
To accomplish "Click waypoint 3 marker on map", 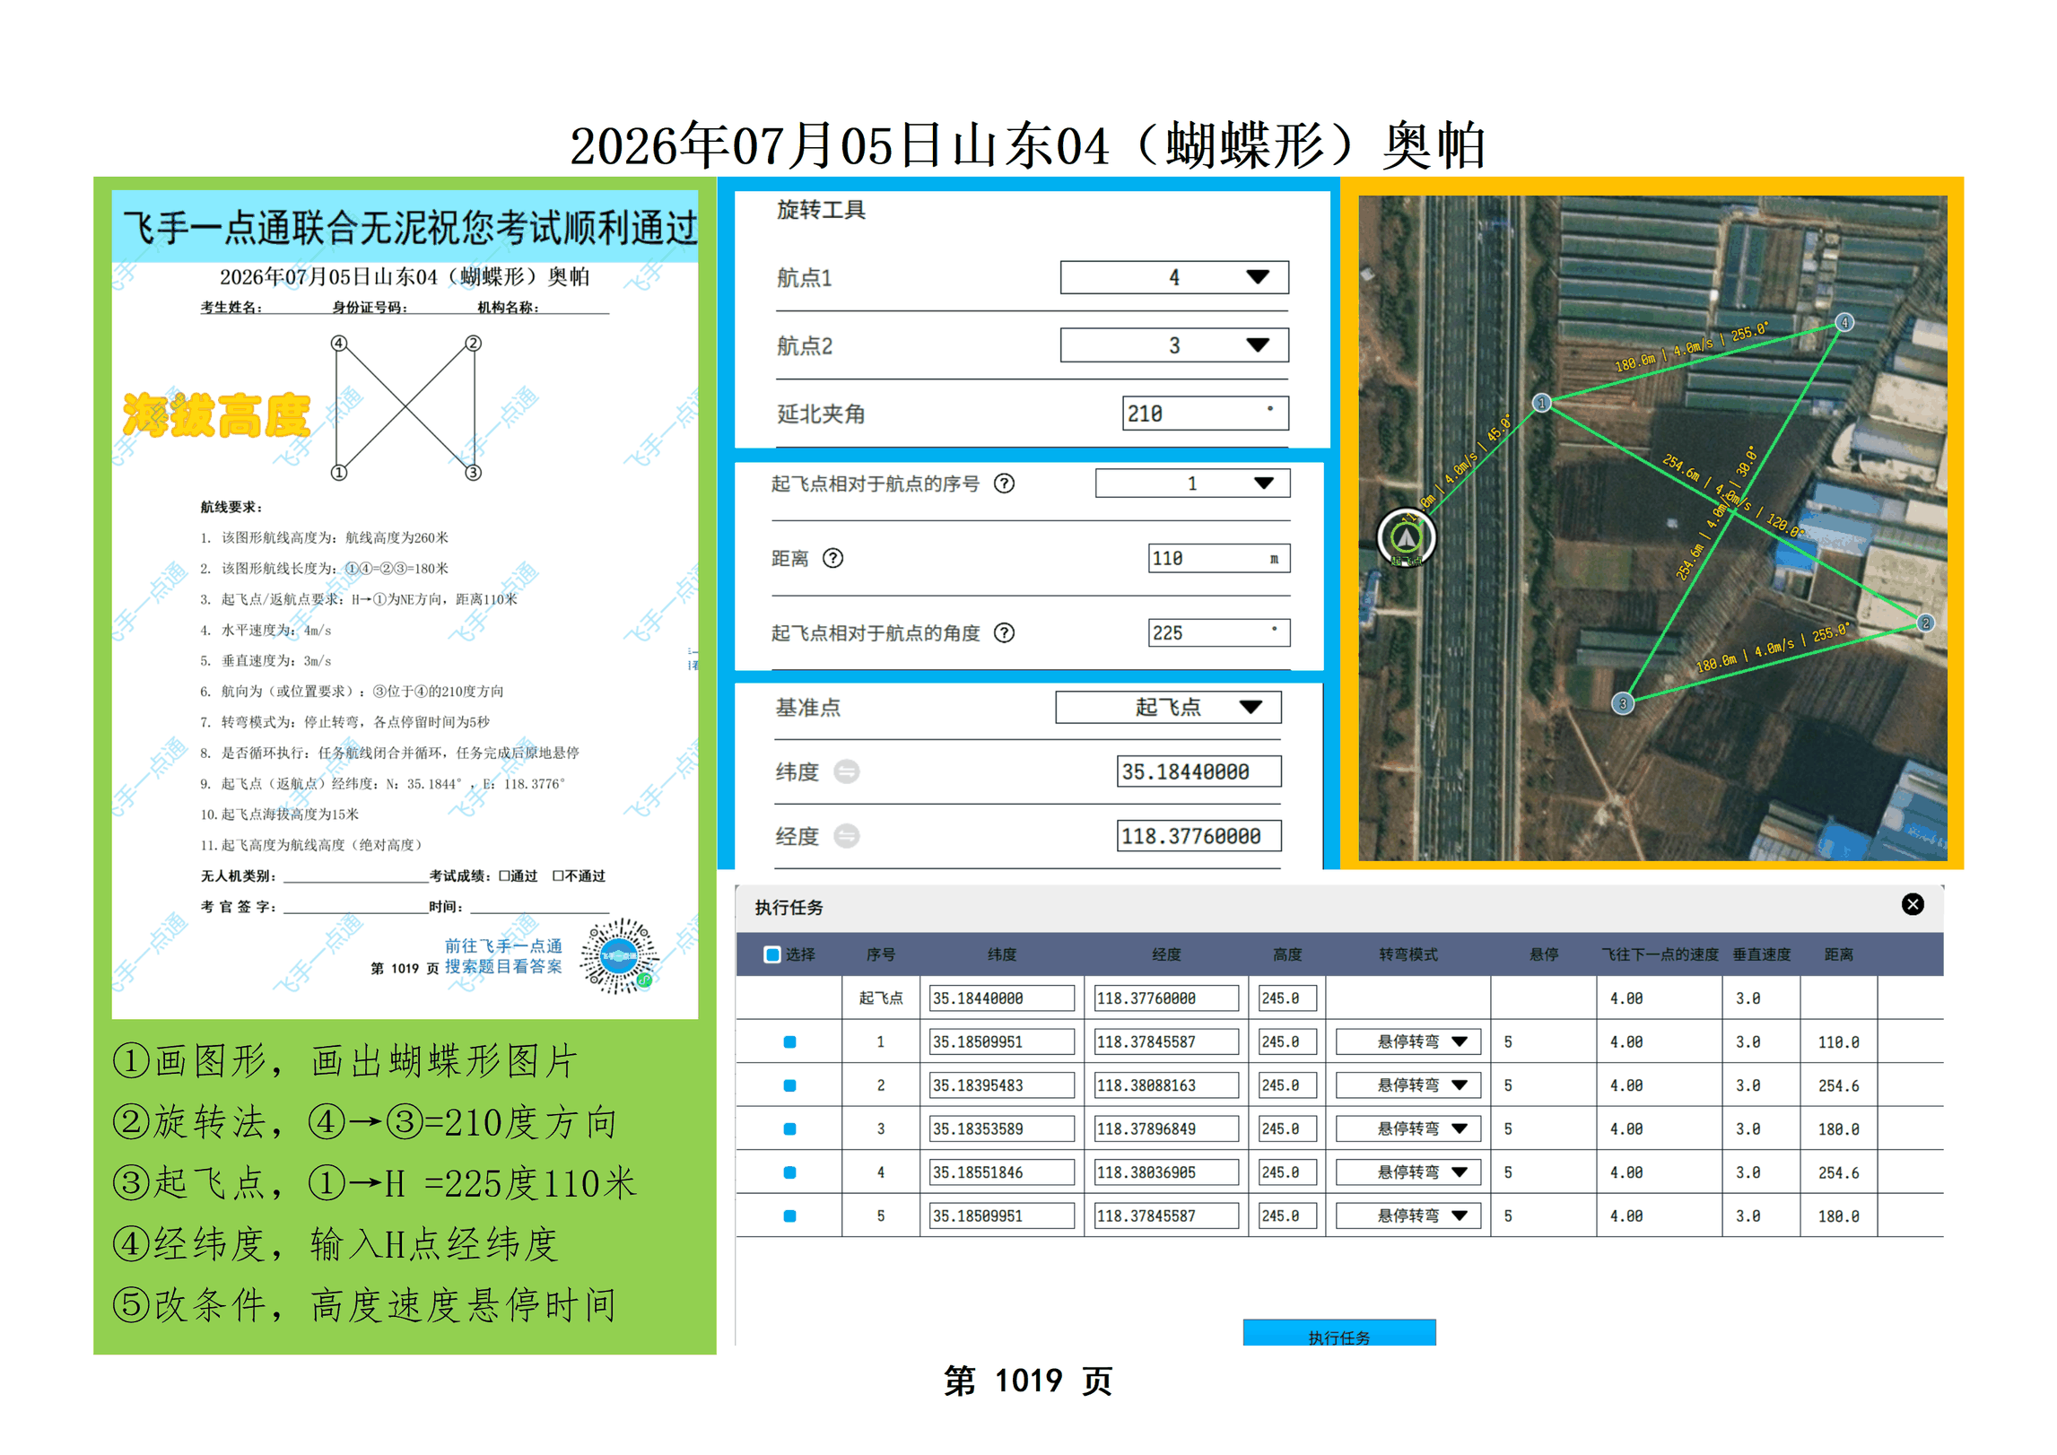I will coord(1622,704).
